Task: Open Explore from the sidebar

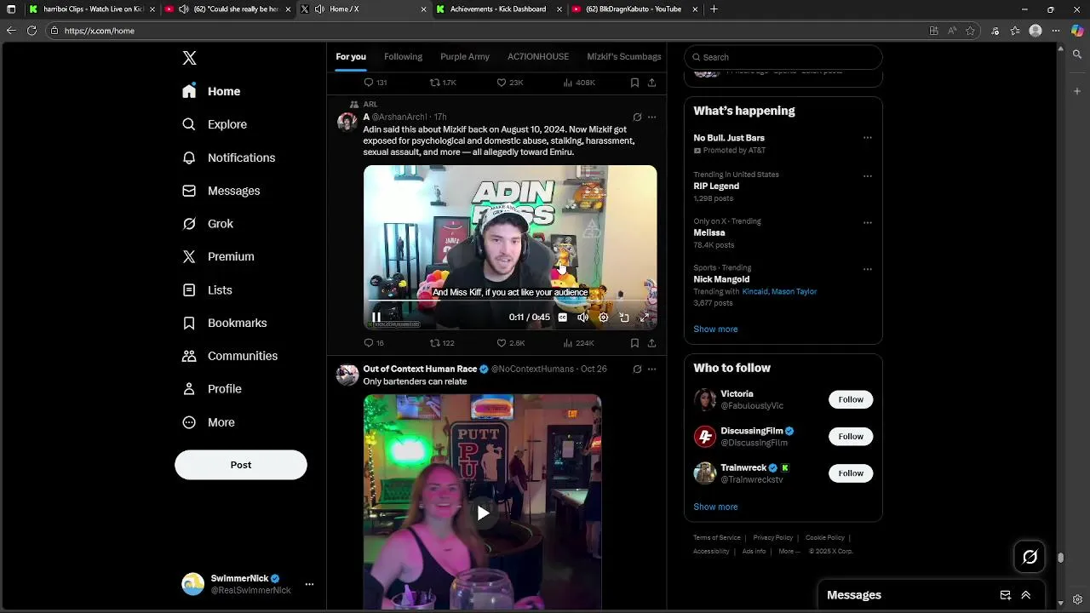Action: pos(215,124)
